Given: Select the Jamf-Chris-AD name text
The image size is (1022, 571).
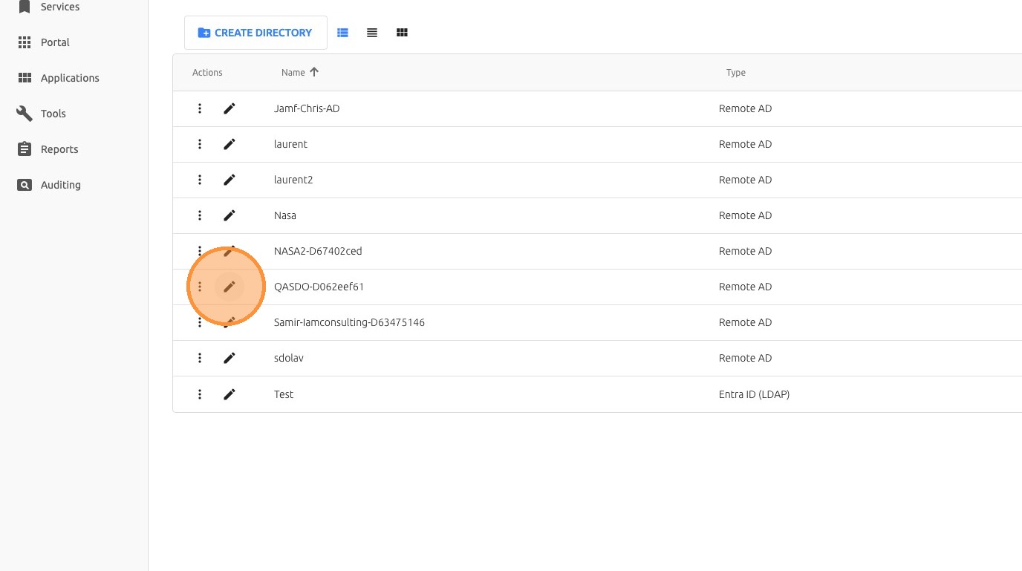Looking at the screenshot, I should 307,108.
